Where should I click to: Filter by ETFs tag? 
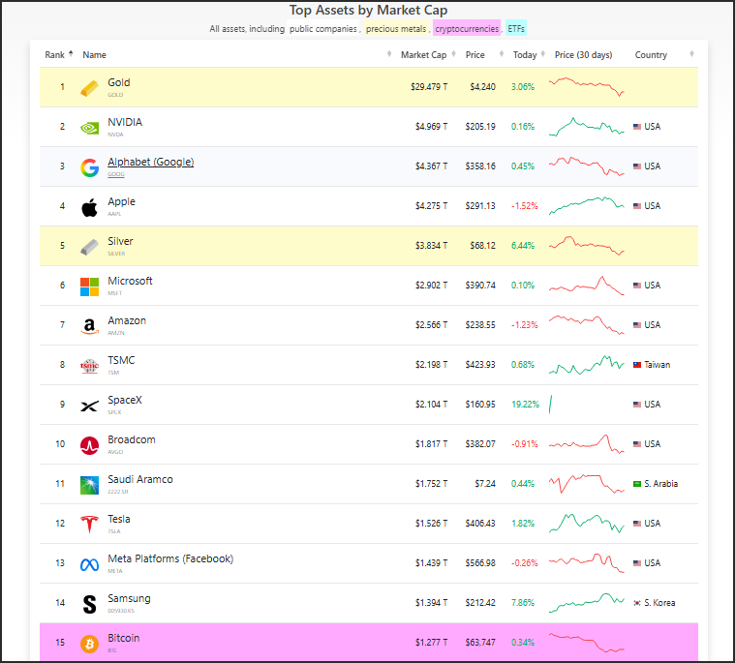[x=516, y=29]
